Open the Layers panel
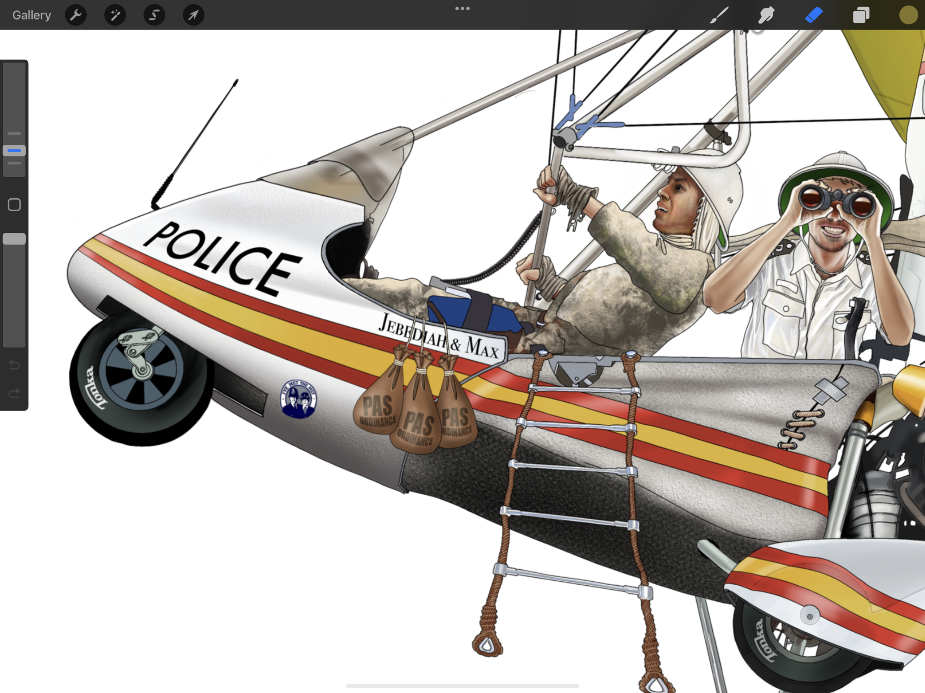Viewport: 925px width, 693px height. coord(861,15)
